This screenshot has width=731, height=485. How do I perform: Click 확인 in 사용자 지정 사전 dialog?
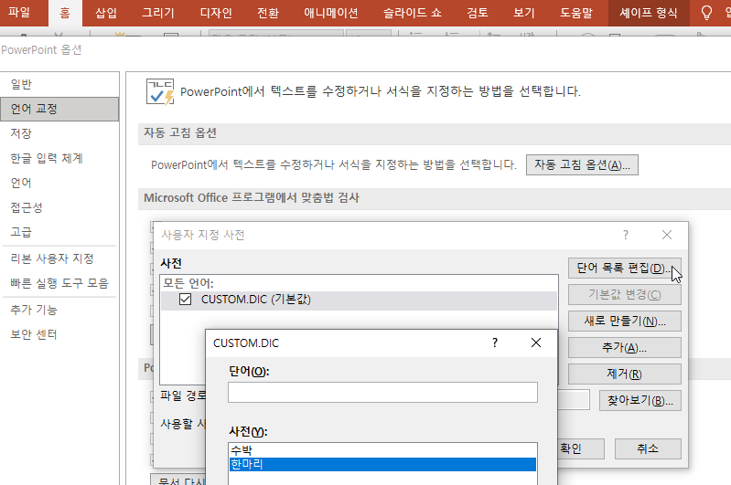(581, 448)
